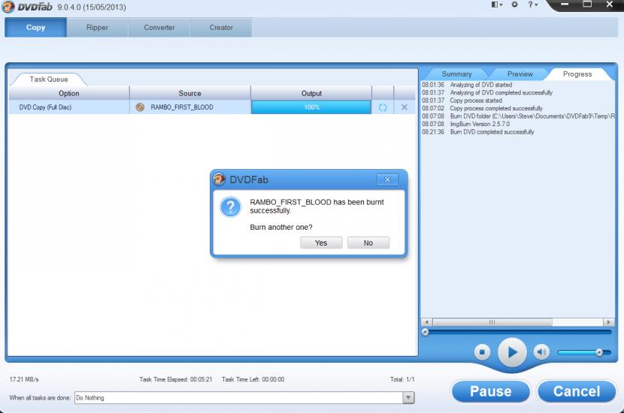
Task: Click the preview seek bar handle
Action: (x=425, y=332)
